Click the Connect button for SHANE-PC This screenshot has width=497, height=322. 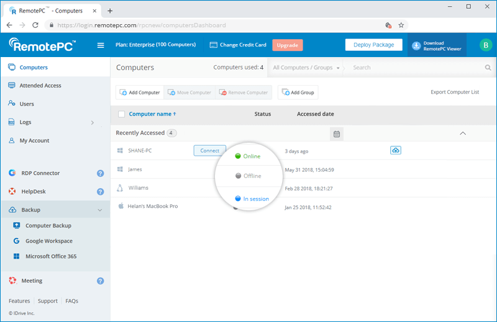209,151
